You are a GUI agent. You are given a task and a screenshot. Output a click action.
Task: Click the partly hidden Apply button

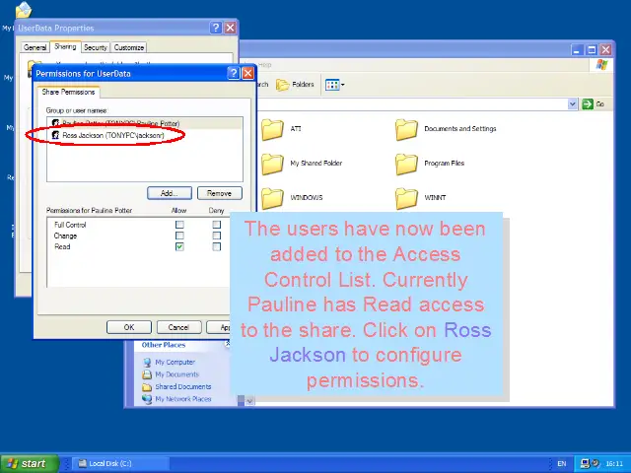click(x=219, y=327)
